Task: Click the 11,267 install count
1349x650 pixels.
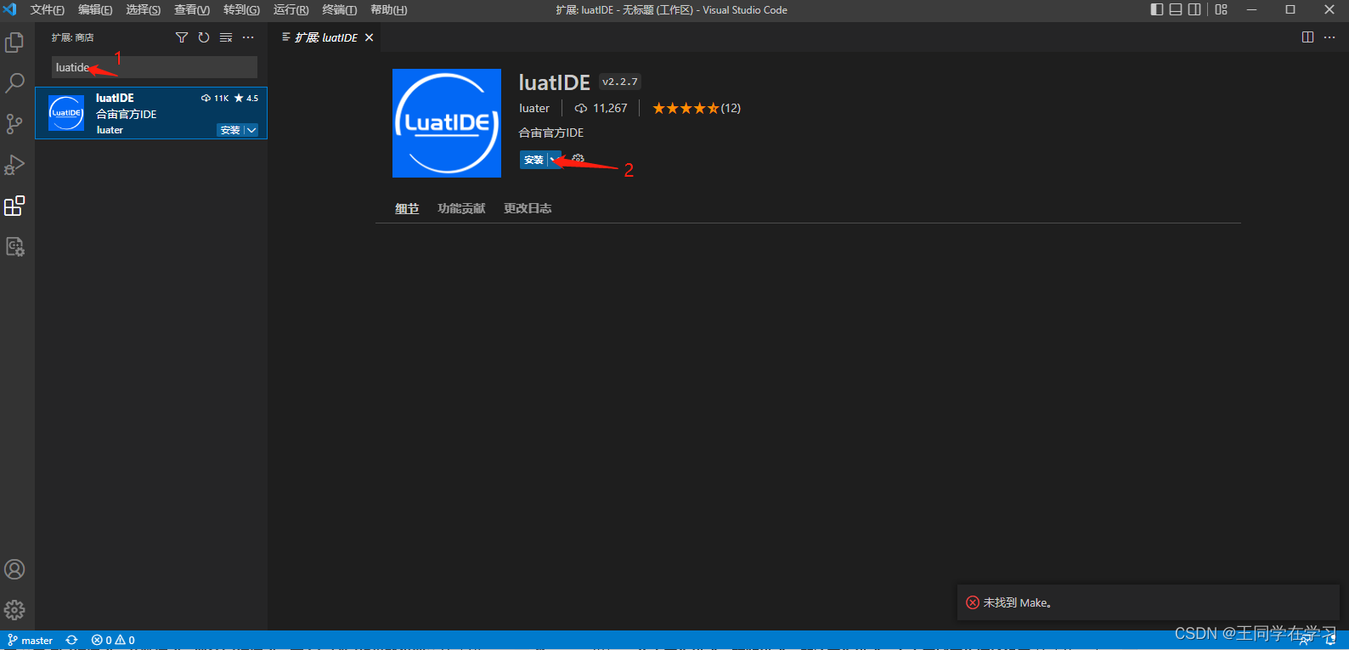Action: pos(601,108)
